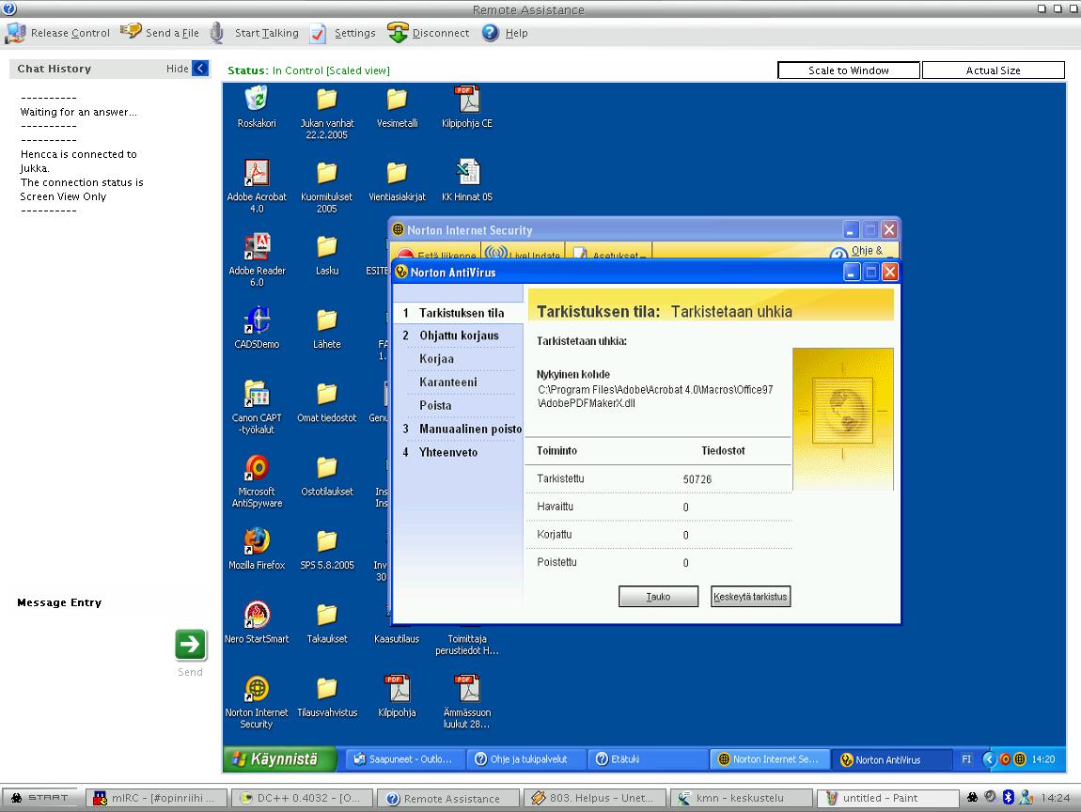Select the Kilpipohja PDF icon
Image resolution: width=1081 pixels, height=812 pixels.
point(397,697)
